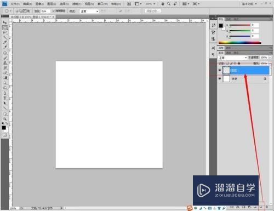The image size is (274, 211).
Task: Select the Line shape tool
Action: pyautogui.click(x=5, y=108)
